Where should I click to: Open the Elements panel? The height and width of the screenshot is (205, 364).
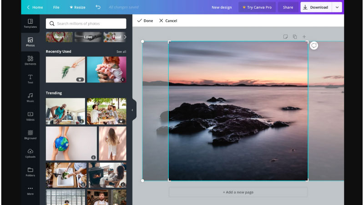point(30,61)
